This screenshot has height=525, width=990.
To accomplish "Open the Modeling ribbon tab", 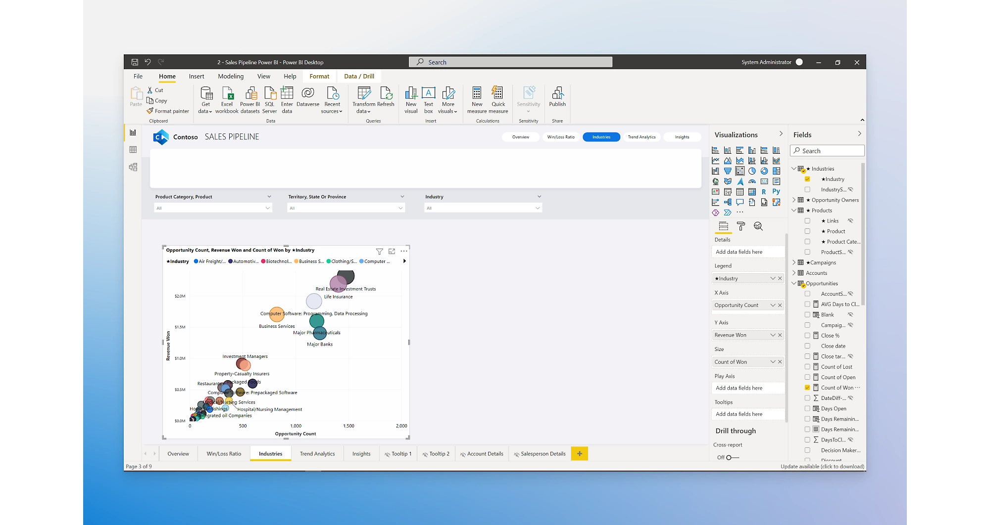I will (231, 77).
